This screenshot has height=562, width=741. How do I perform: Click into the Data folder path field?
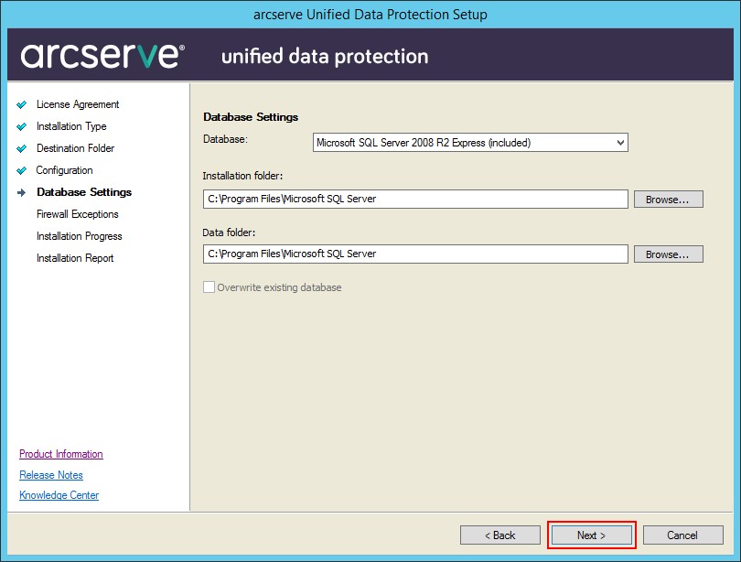(x=415, y=254)
